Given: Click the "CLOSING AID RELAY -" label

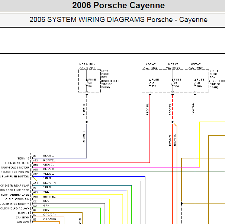Looking at the screenshot, I should pos(15,208).
